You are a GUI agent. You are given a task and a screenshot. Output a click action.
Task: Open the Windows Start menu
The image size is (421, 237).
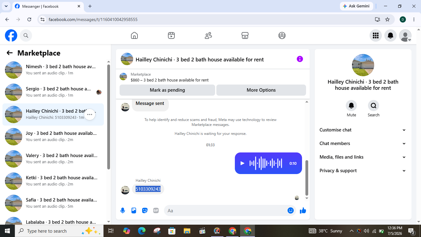pos(7,231)
